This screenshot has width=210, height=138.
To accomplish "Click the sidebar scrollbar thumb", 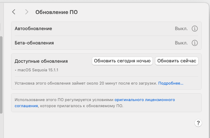I will [x=1, y=75].
